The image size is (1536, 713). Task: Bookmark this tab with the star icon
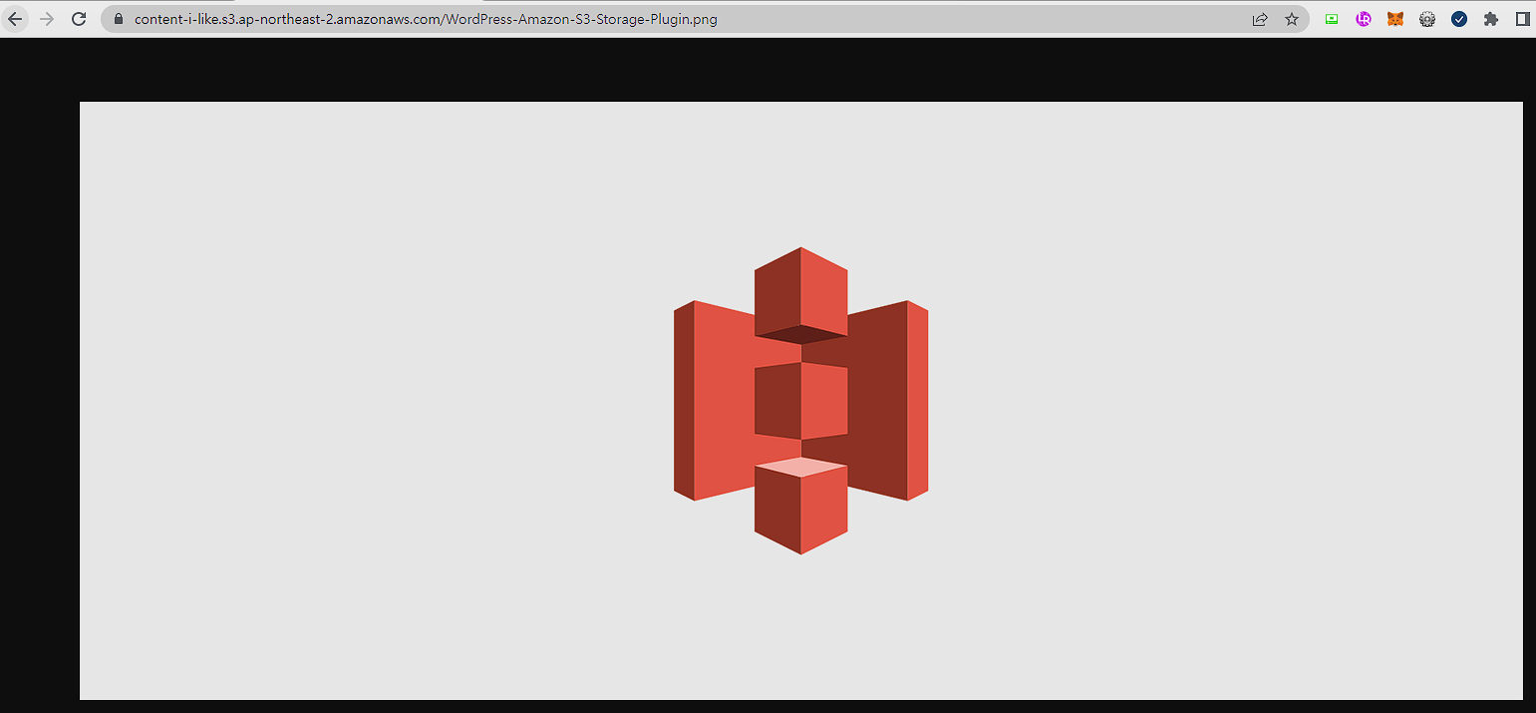point(1292,19)
